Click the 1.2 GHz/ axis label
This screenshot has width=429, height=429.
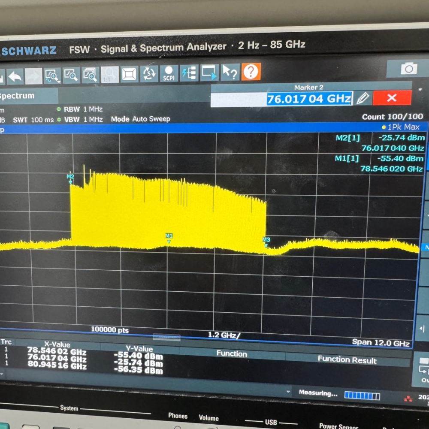click(x=224, y=335)
